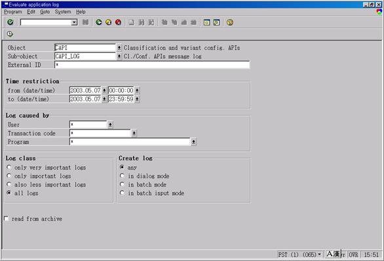The image size is (384, 261).
Task: Click the OVR indicator in status bar
Action: pos(353,254)
